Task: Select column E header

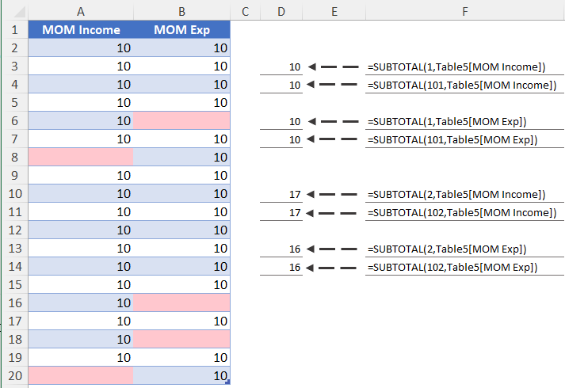Action: click(334, 12)
